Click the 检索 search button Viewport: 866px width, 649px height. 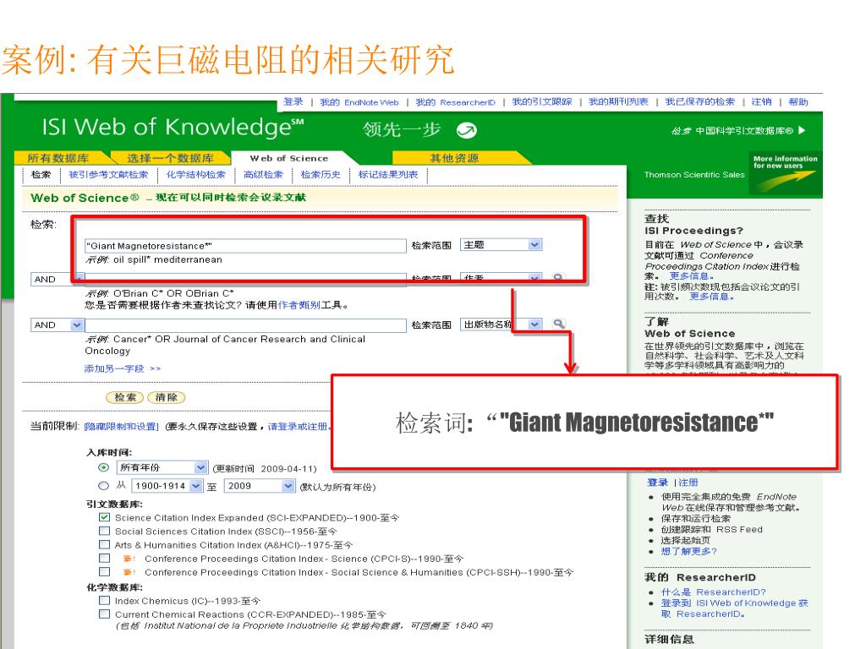point(125,397)
